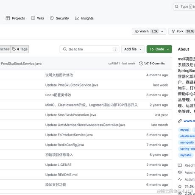Click the elasticsearch topic tag

coord(187,136)
